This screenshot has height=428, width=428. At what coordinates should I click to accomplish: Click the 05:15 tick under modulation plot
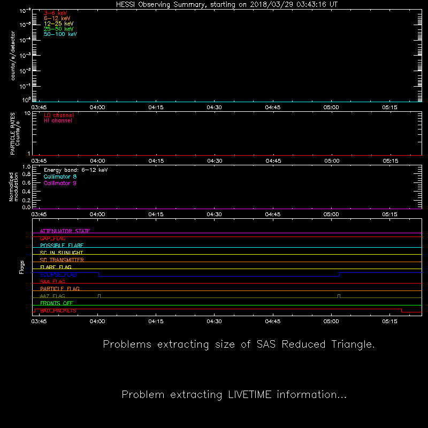(389, 215)
